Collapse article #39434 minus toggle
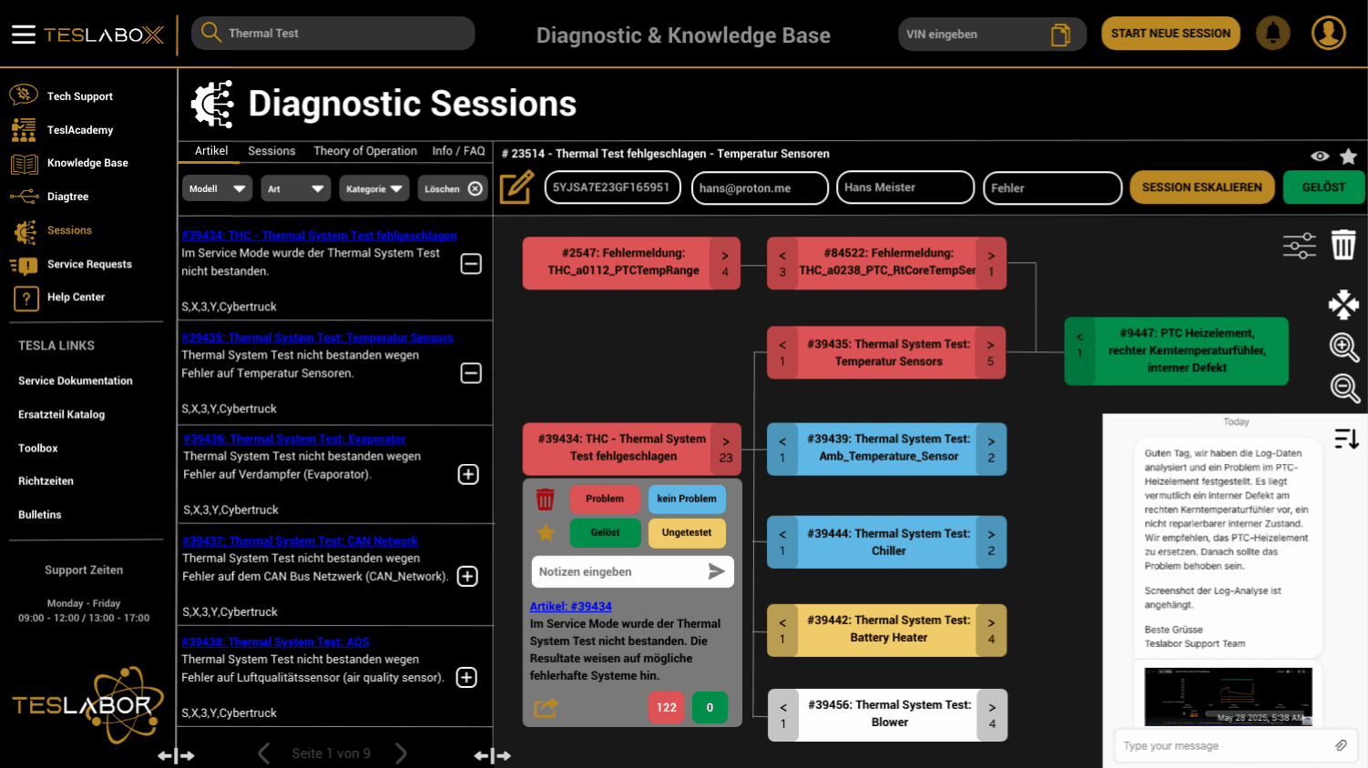Viewport: 1368px width, 768px height. click(471, 264)
